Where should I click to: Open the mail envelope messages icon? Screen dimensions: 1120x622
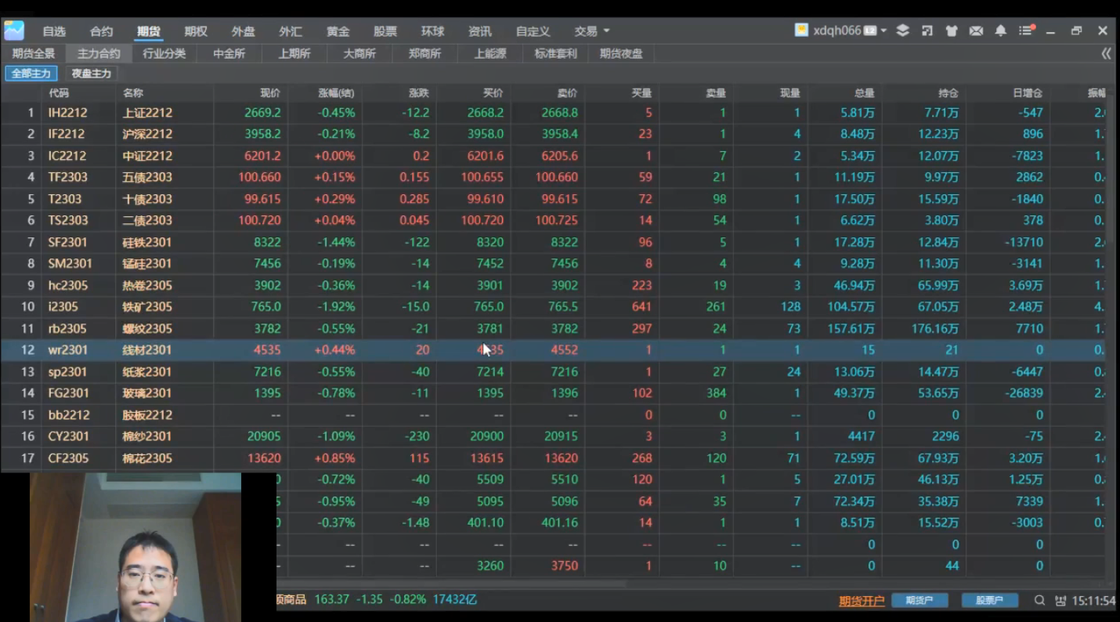[x=976, y=31]
